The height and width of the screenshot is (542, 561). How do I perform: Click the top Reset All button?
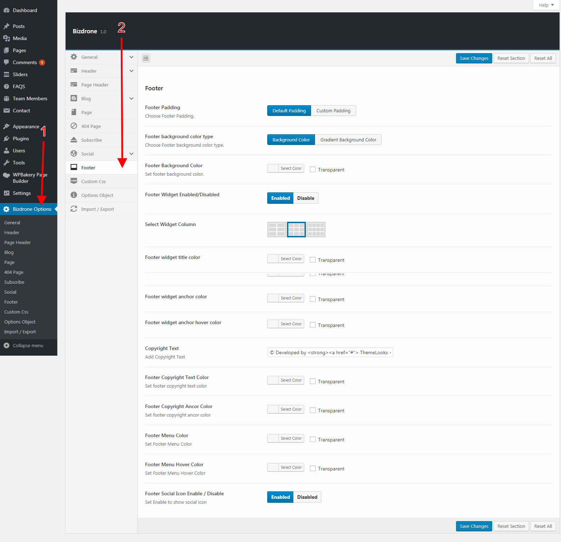543,58
